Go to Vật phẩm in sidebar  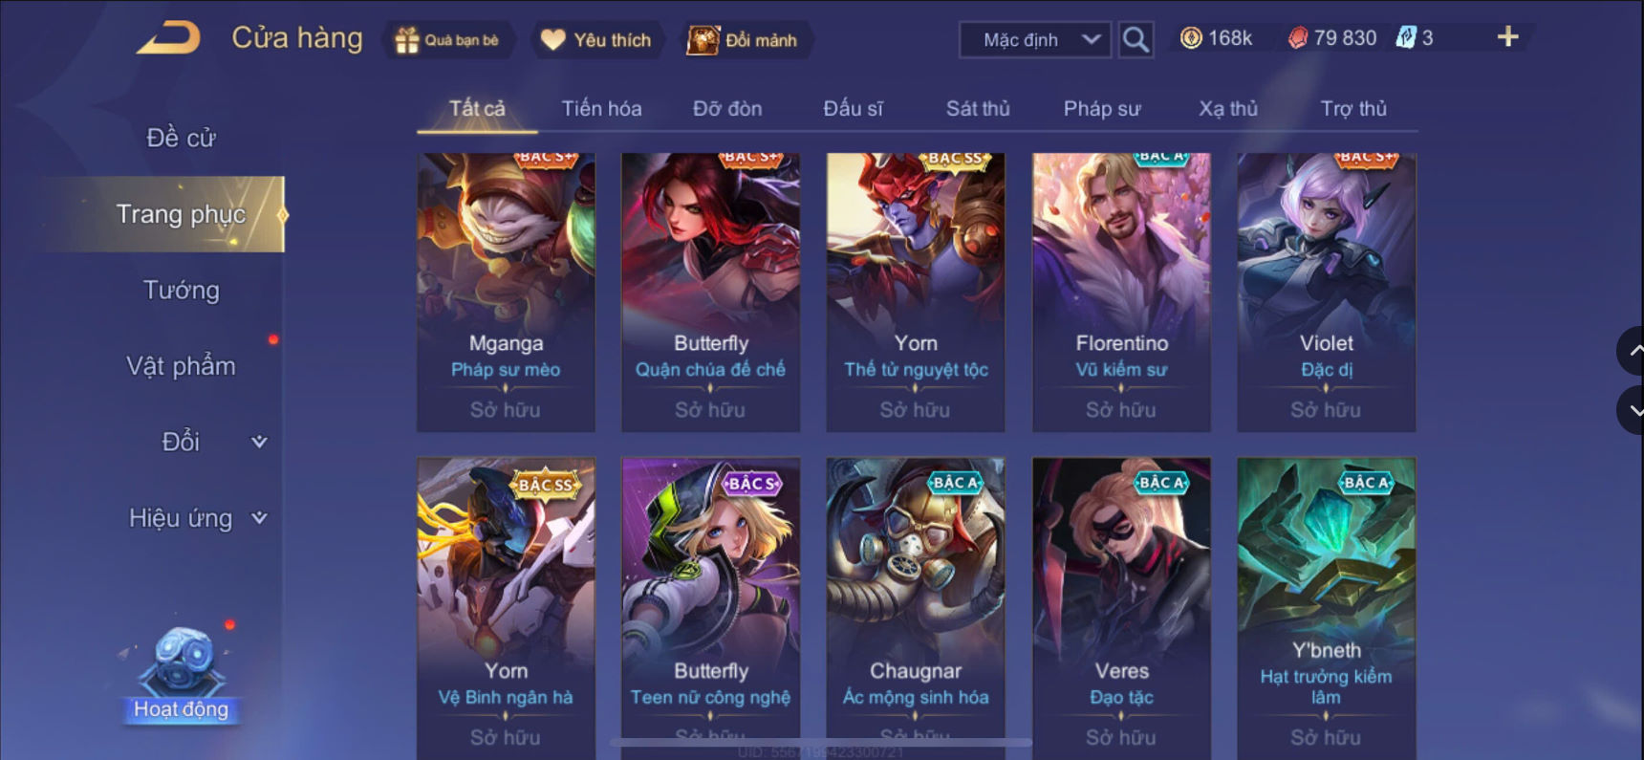181,366
